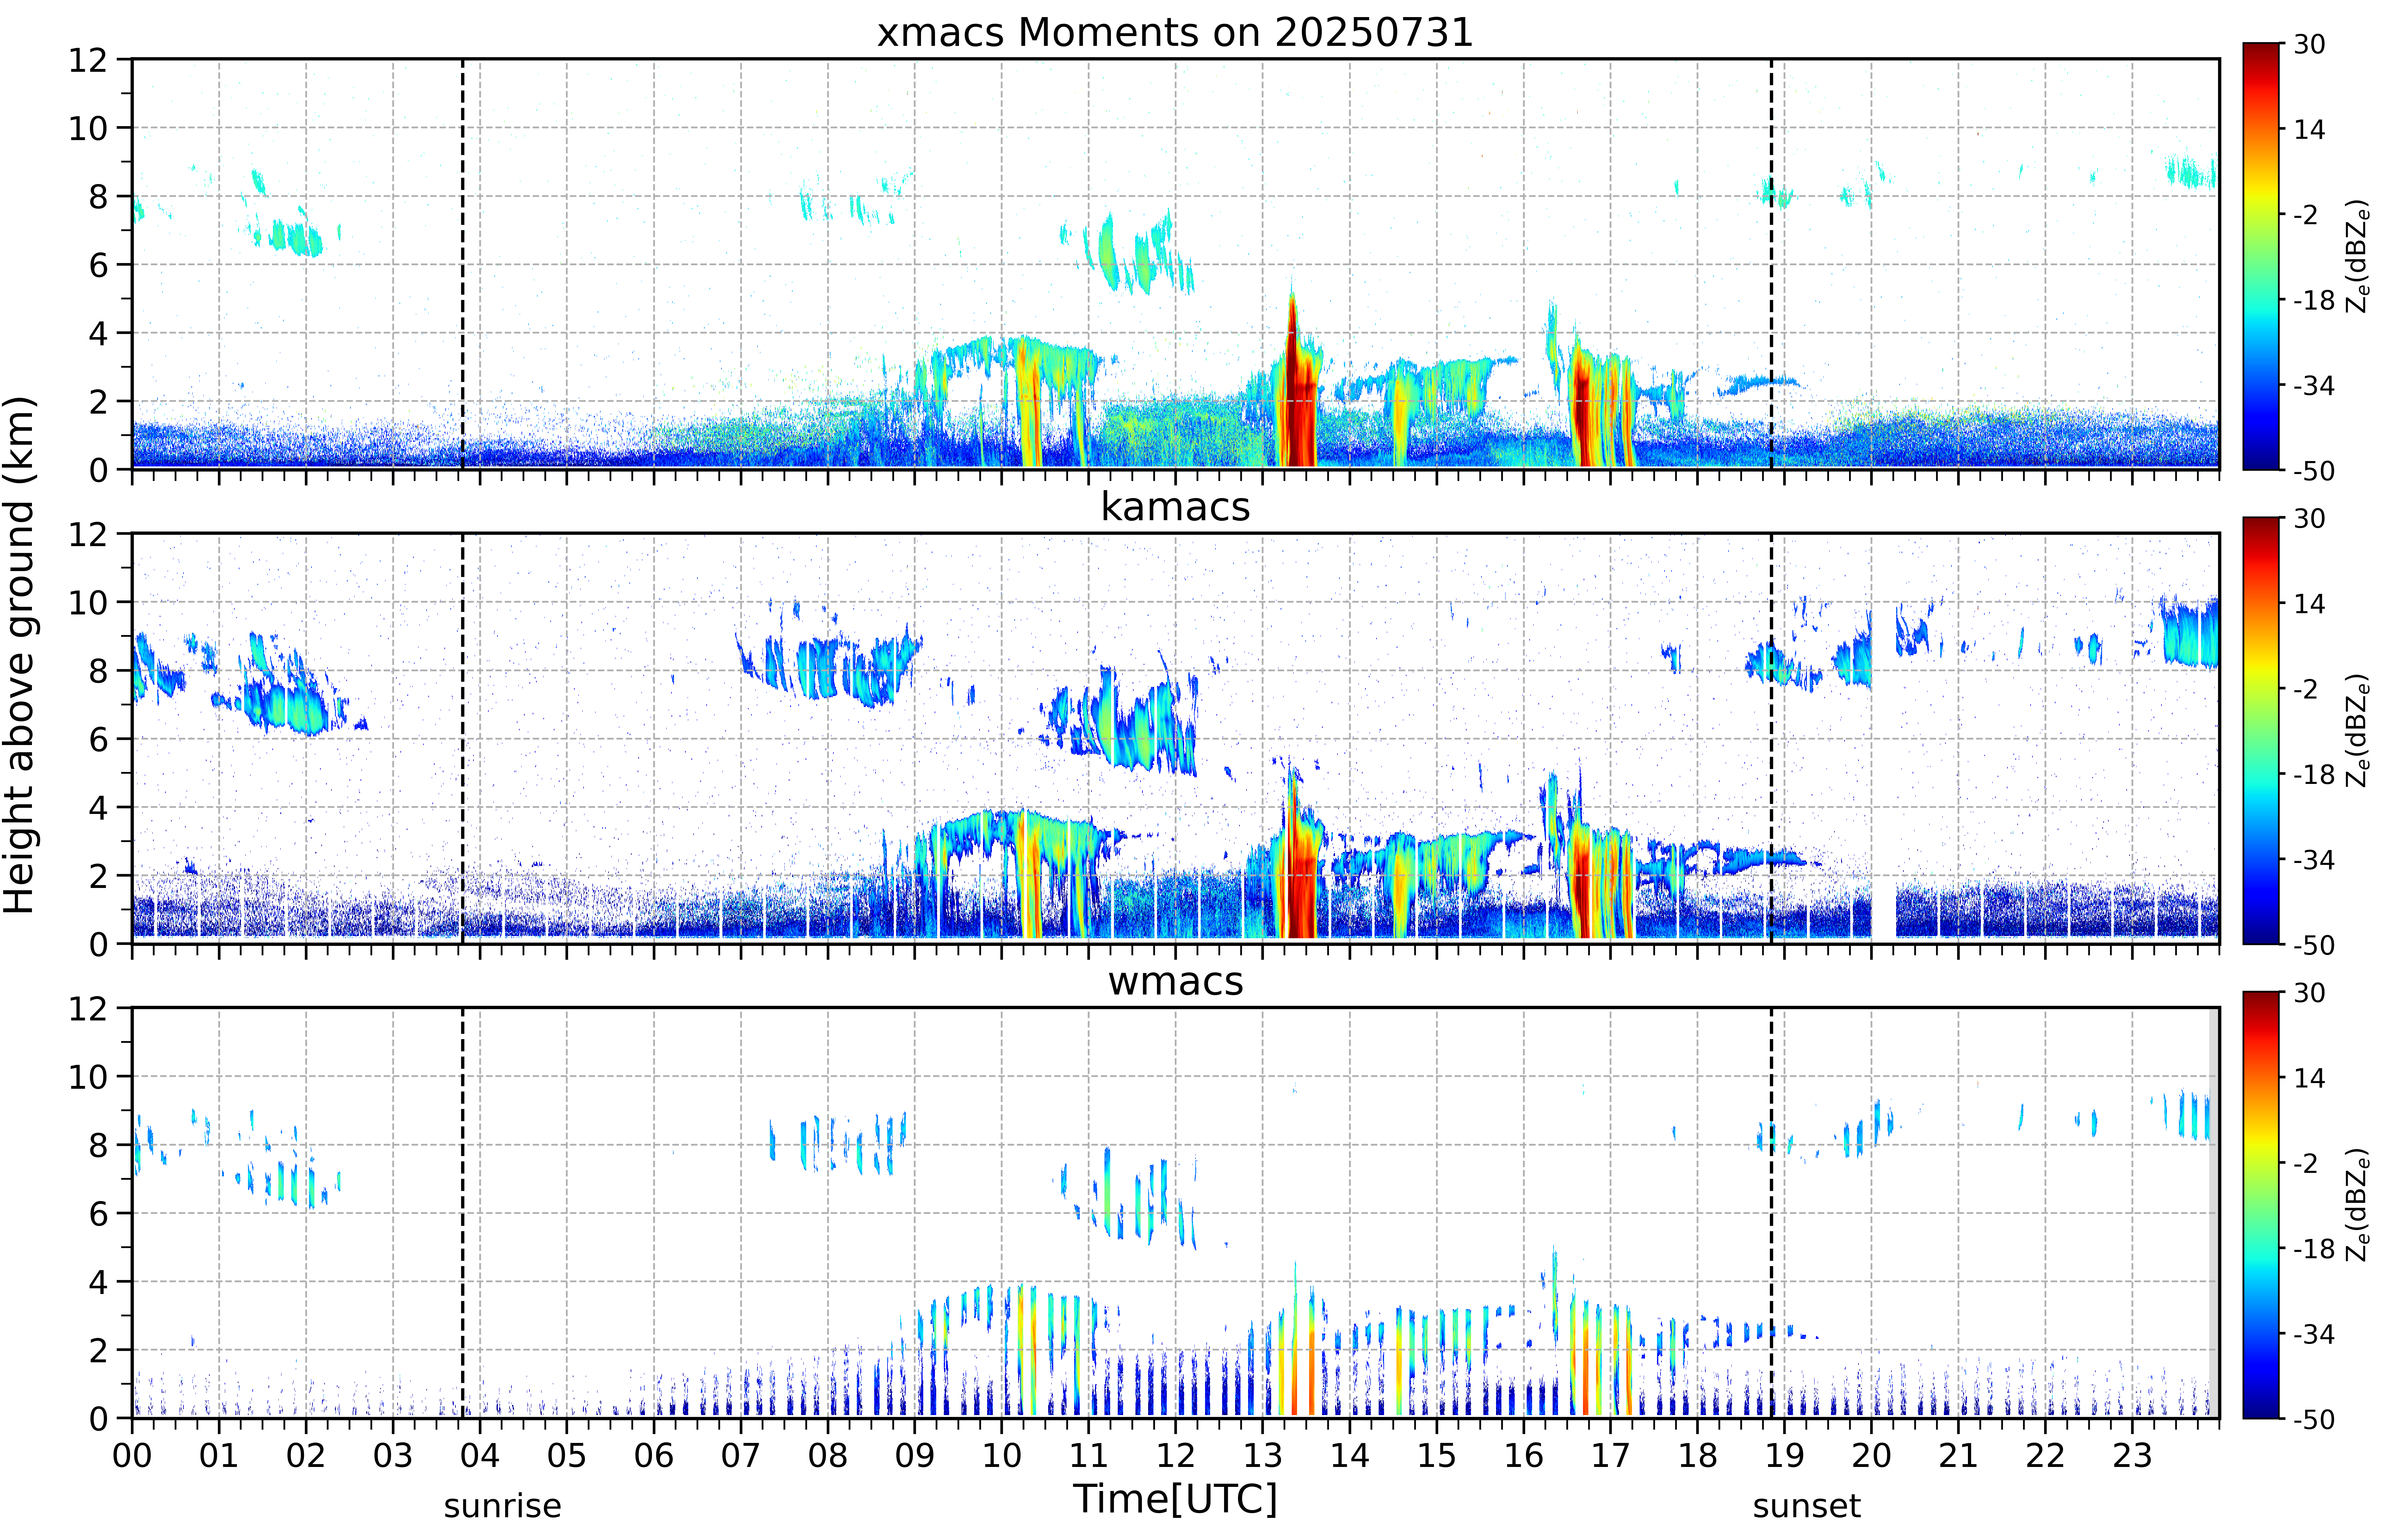
Task: Click the dashed sunset line in the kamacs panel
Action: point(1771,738)
